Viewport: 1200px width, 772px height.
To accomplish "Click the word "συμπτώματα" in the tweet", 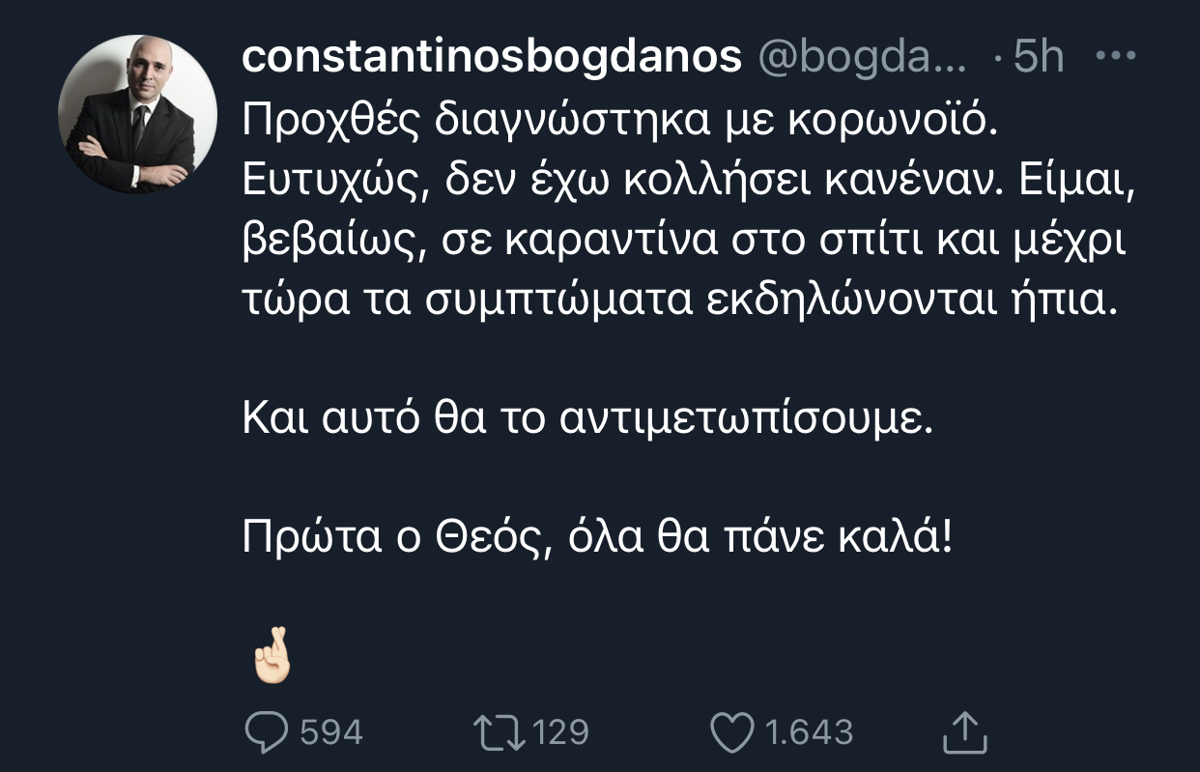I will 560,301.
